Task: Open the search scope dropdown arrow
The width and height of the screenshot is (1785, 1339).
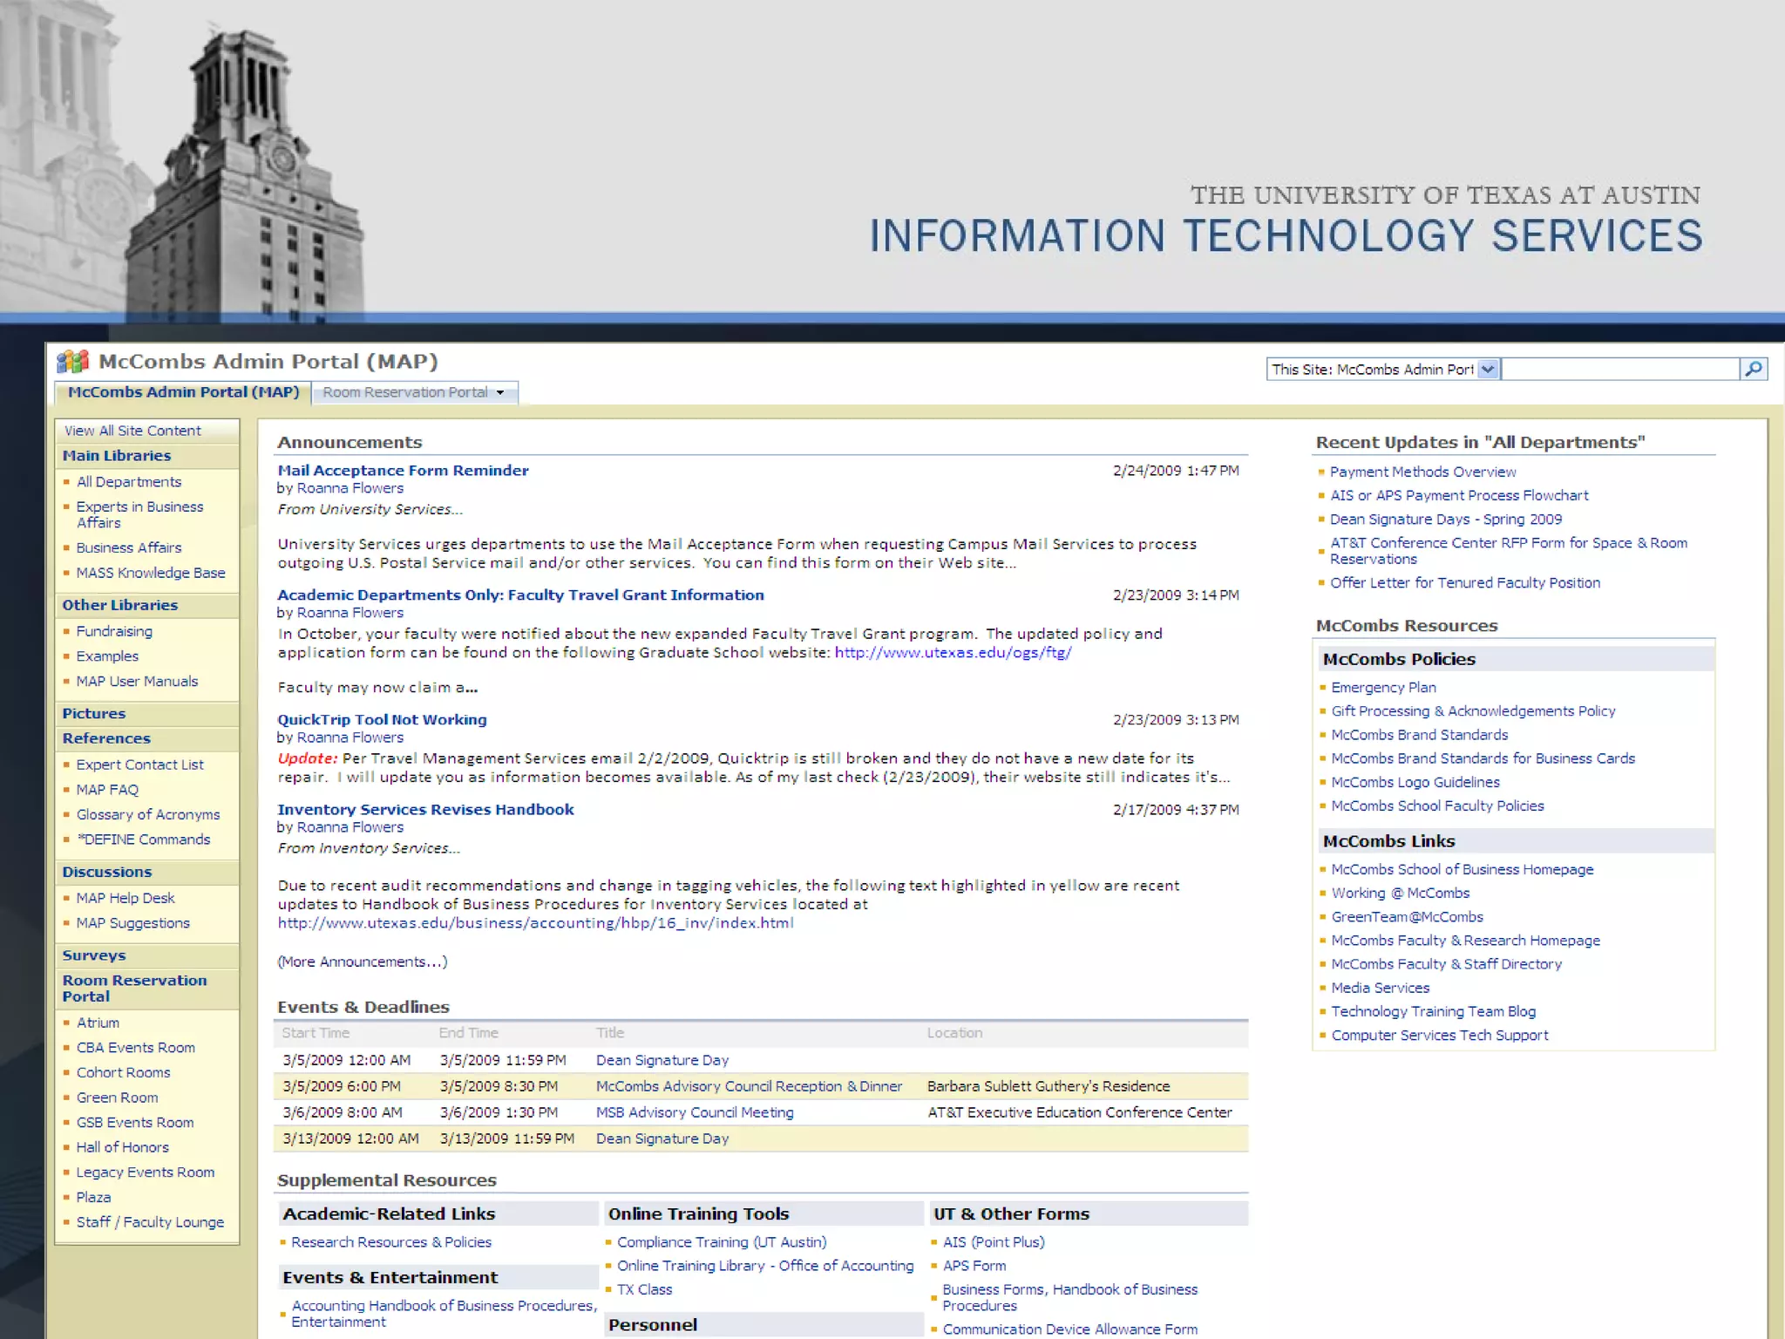Action: pos(1488,369)
